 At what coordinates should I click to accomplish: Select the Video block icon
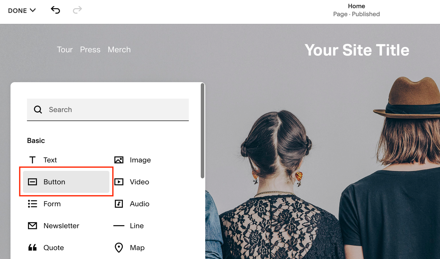[119, 182]
